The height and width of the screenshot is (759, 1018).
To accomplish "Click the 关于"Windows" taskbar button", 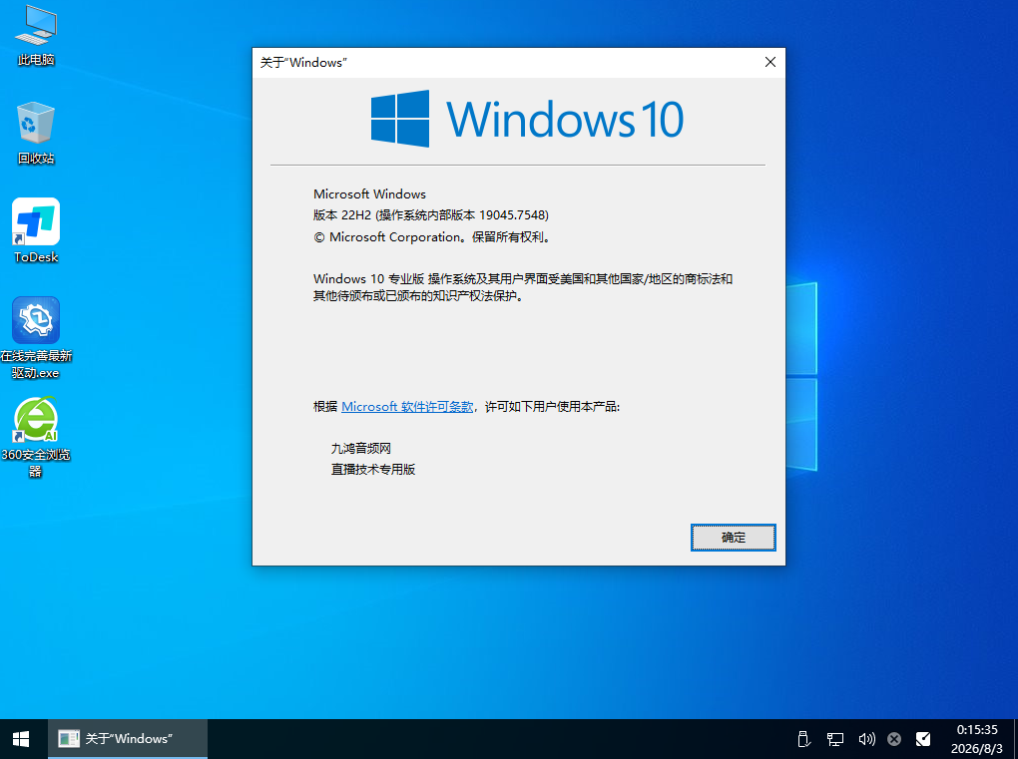I will click(128, 739).
